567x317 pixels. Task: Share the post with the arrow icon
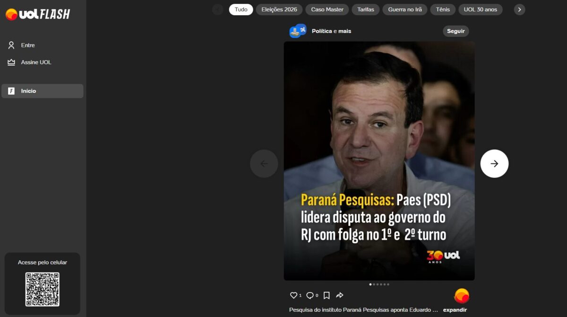pos(339,295)
